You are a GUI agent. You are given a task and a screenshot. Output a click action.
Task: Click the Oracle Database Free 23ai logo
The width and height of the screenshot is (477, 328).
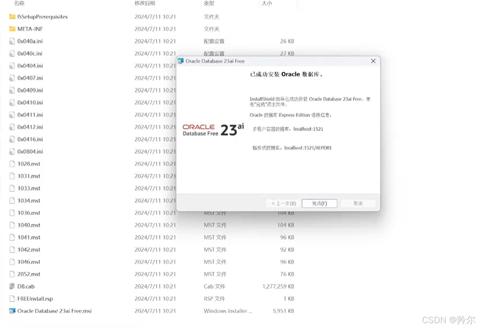click(213, 130)
